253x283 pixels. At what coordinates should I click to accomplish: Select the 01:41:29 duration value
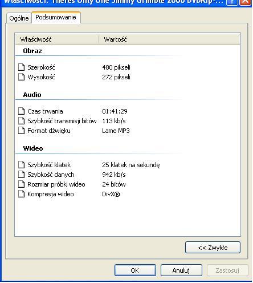click(115, 111)
